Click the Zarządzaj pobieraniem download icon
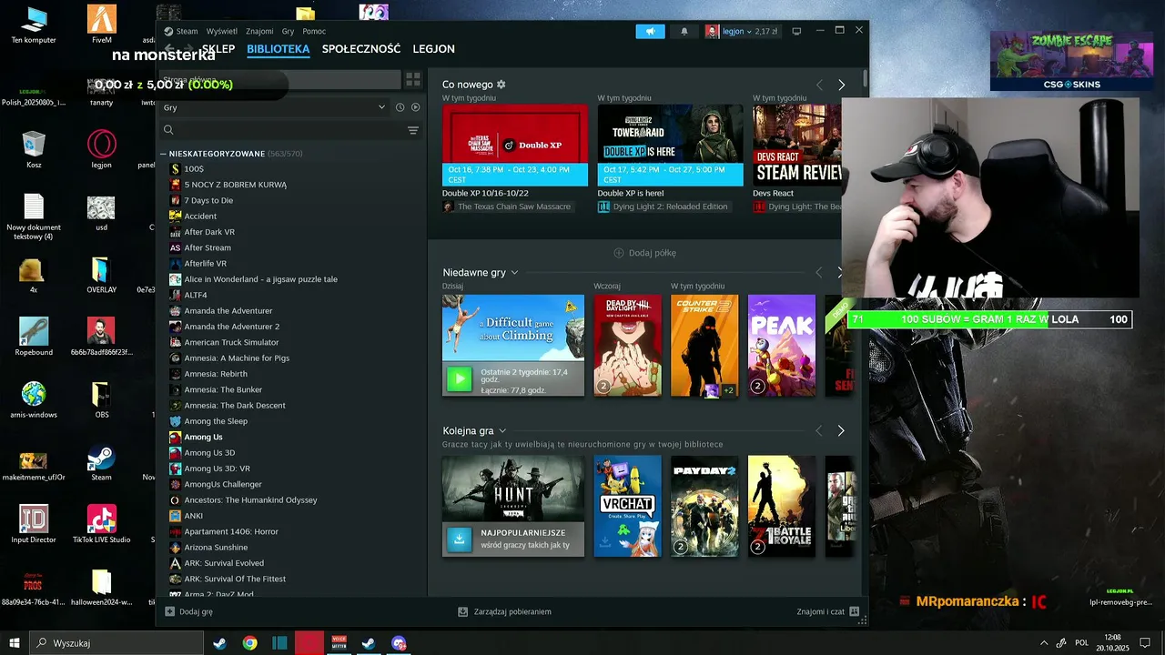The image size is (1165, 655). point(462,611)
